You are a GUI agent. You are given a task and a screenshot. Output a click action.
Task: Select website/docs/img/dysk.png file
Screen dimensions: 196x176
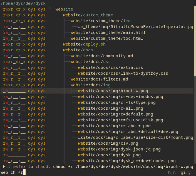(x=109, y=155)
